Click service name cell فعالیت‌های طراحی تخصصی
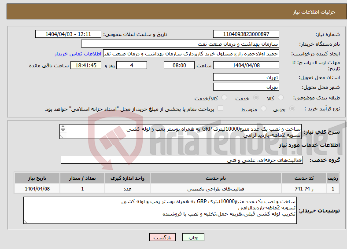347x249 pixels. click(x=215, y=189)
